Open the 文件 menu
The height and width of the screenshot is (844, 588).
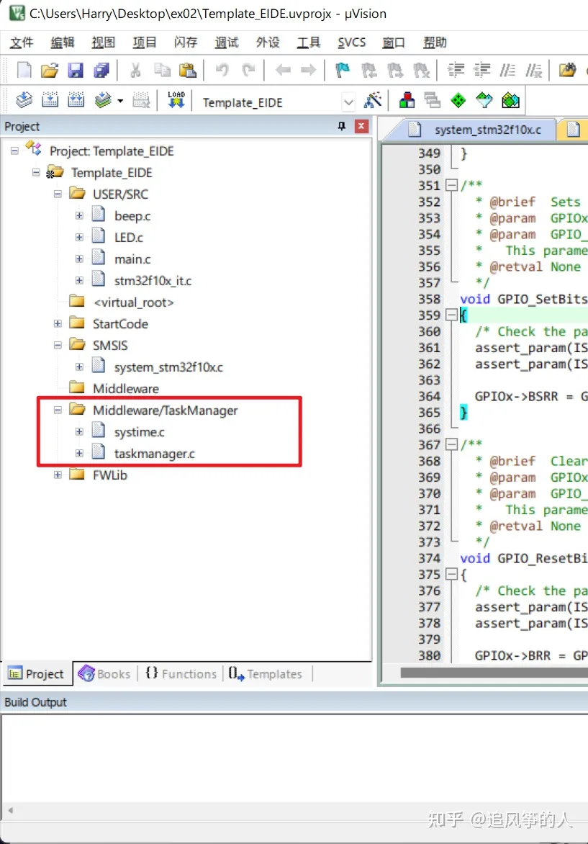click(22, 42)
